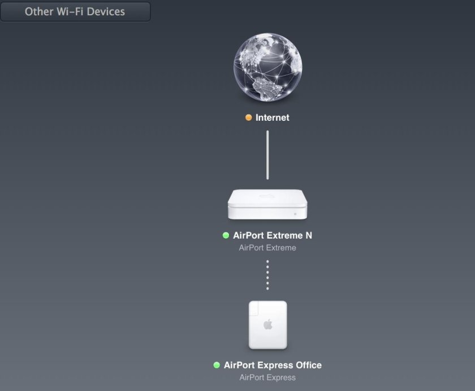The image size is (475, 391).
Task: Select the AirPort Extreme N name label
Action: click(273, 235)
